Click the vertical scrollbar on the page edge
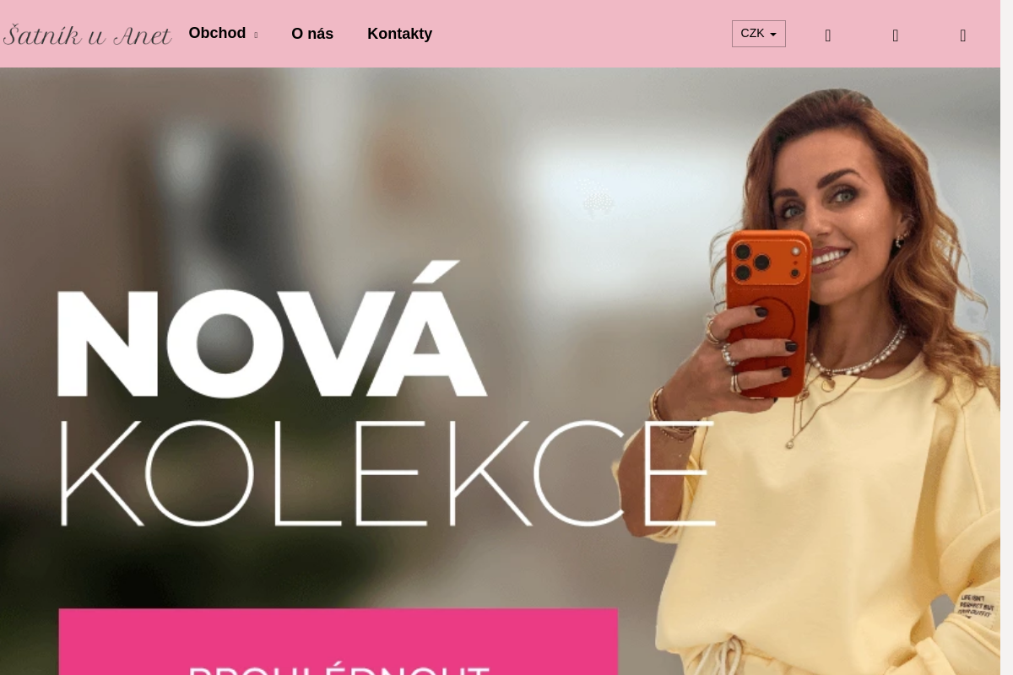The width and height of the screenshot is (1013, 675). tap(1006, 337)
